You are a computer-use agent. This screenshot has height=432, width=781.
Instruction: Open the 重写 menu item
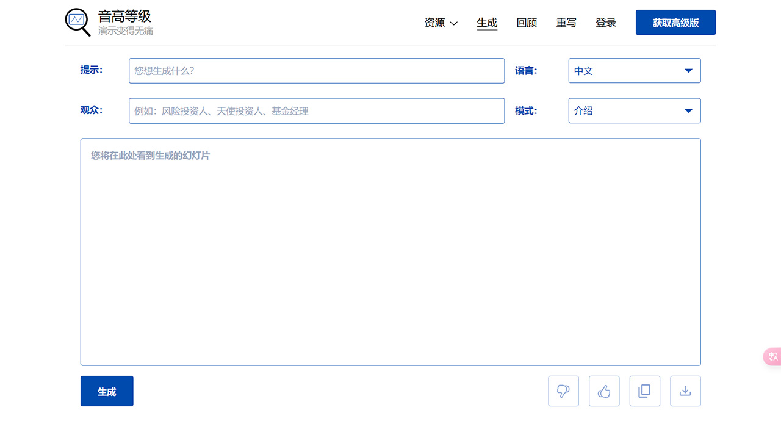566,23
